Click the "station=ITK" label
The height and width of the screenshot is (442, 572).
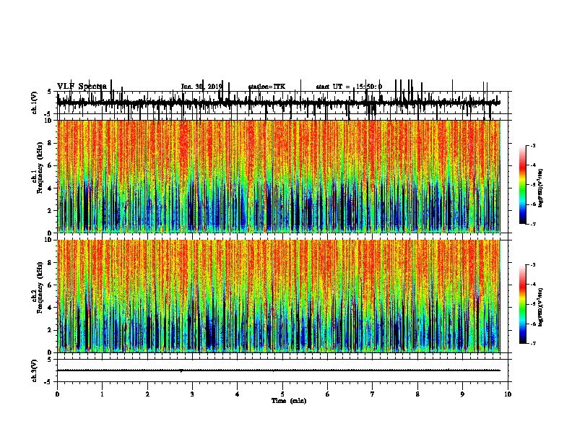click(266, 87)
